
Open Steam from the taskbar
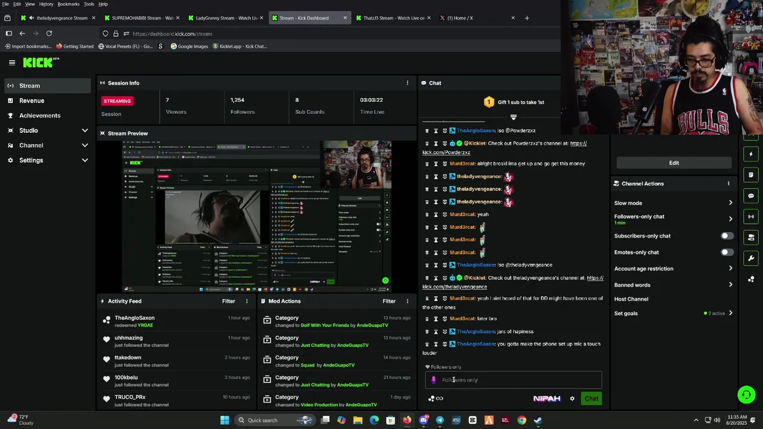(538, 420)
